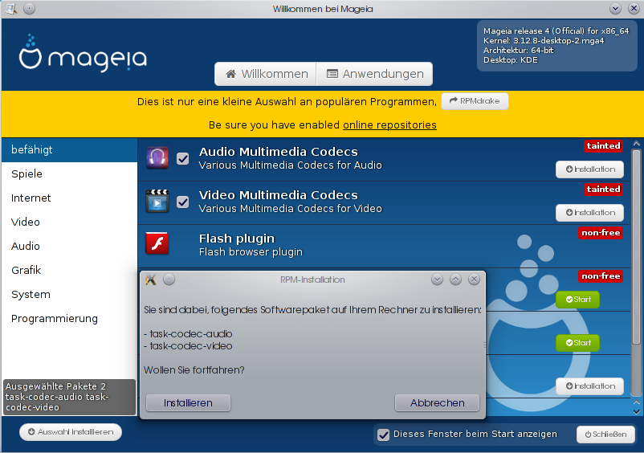This screenshot has height=453, width=644.
Task: Click the Flash plugin icon
Action: (x=157, y=243)
